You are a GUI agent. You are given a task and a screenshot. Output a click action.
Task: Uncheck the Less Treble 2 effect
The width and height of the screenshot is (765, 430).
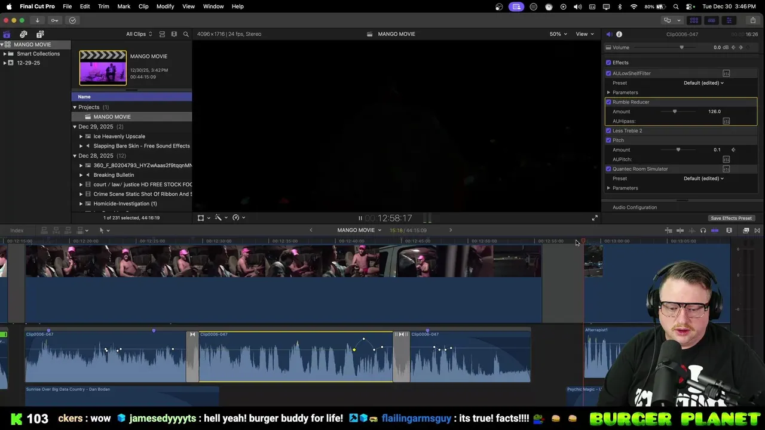pyautogui.click(x=608, y=131)
